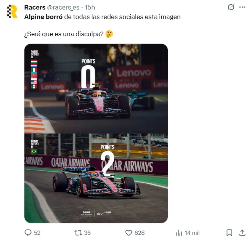This screenshot has height=239, width=249.
Task: Open the three-dot more options menu
Action: click(242, 7)
